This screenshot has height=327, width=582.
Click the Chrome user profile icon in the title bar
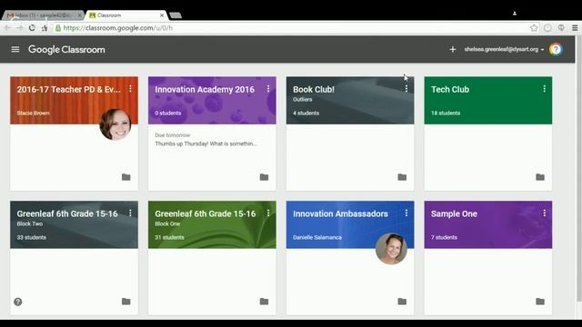tap(515, 14)
